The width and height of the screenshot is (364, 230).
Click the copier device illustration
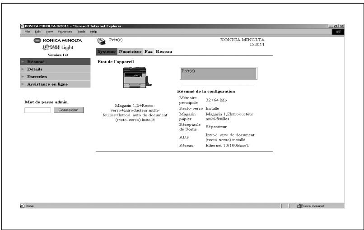137,78
